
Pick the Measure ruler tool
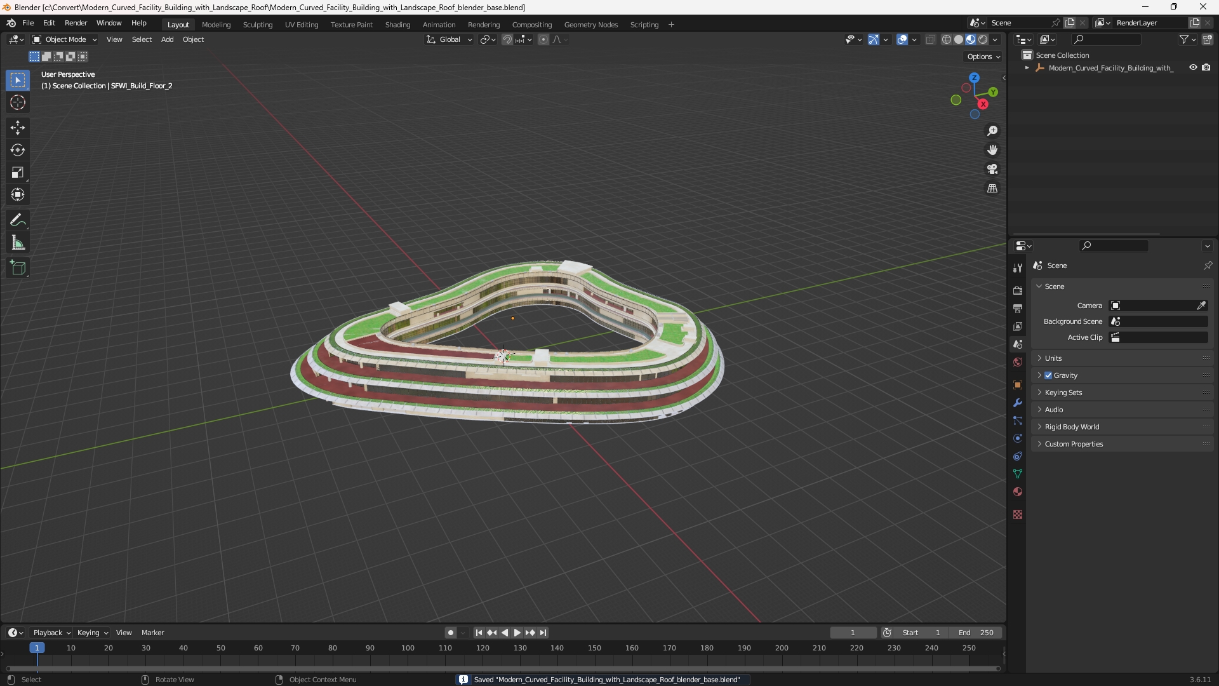pos(18,243)
